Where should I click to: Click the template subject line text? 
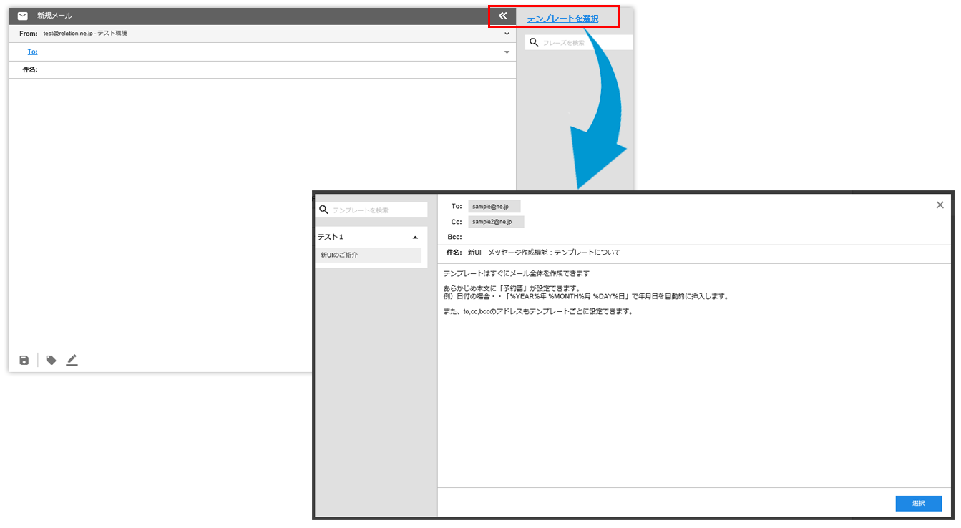[544, 253]
